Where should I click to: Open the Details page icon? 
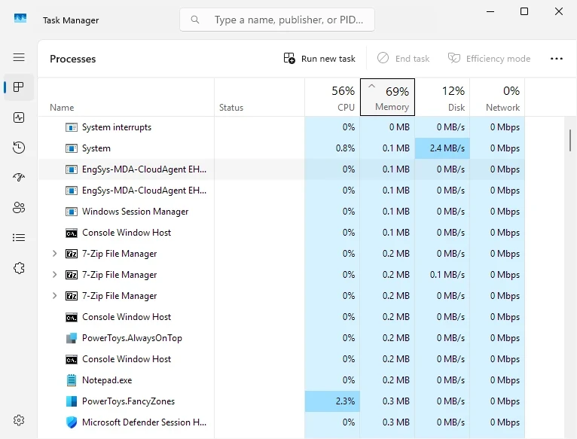point(19,238)
